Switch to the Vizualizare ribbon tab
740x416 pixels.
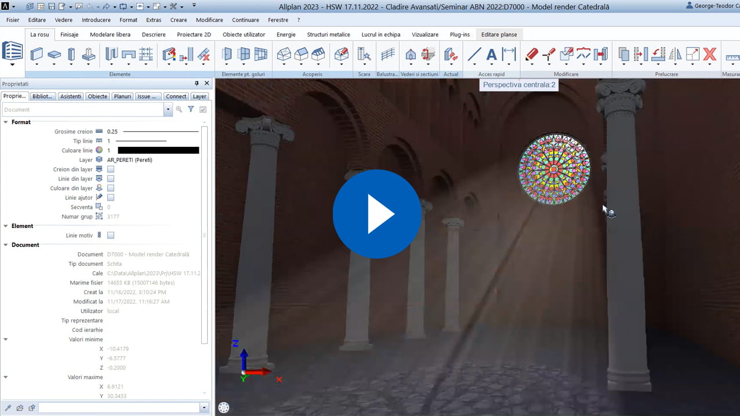425,34
